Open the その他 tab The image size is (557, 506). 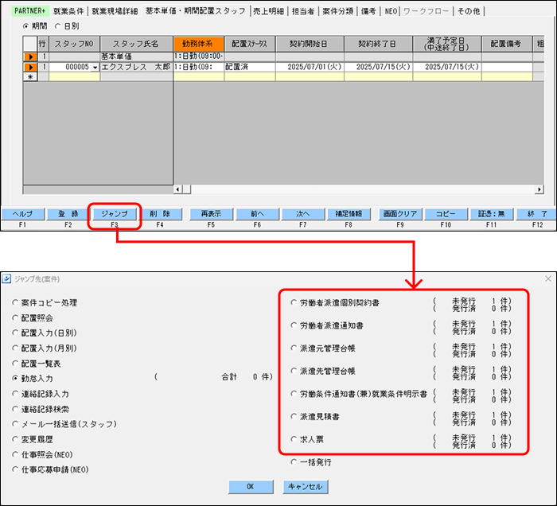pyautogui.click(x=469, y=11)
